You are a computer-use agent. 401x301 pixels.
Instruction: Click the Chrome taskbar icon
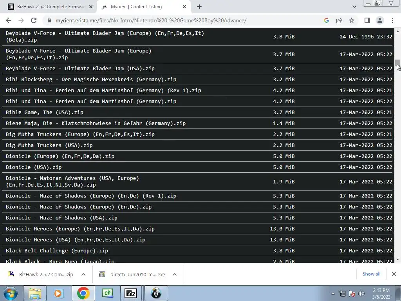[83, 293]
